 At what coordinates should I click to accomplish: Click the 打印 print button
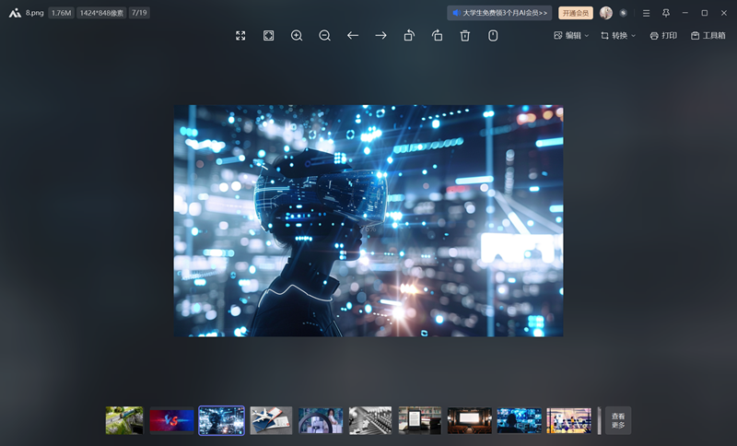pos(663,35)
